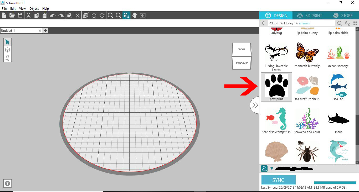Click the second wireframe cube view icon

pos(102,15)
